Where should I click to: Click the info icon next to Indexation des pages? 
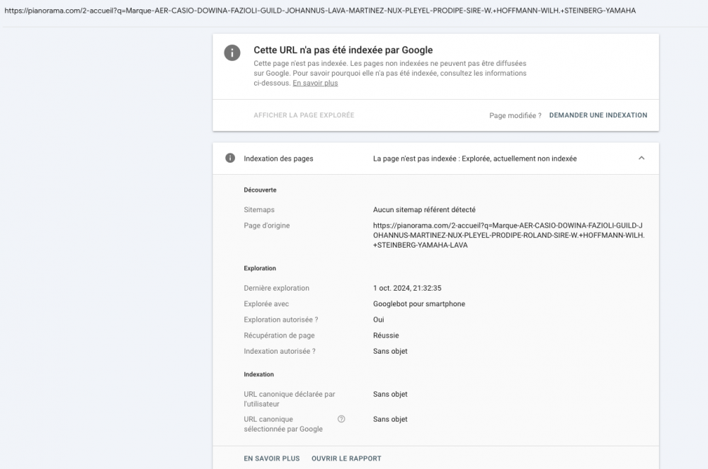click(230, 158)
